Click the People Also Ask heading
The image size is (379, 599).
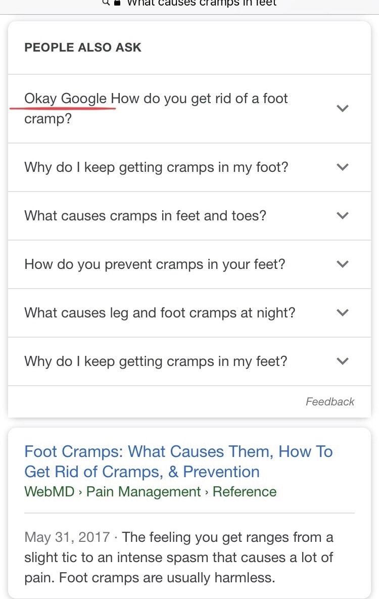click(x=83, y=48)
